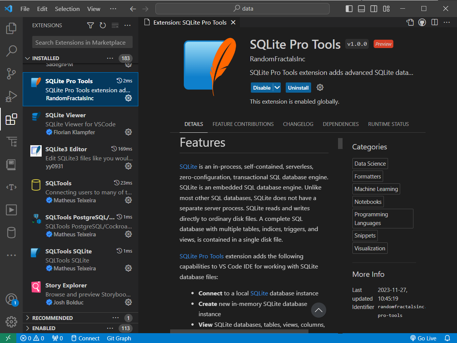Open manage gear for SQLite3 Editor extension
This screenshot has height=343, width=457.
click(128, 166)
